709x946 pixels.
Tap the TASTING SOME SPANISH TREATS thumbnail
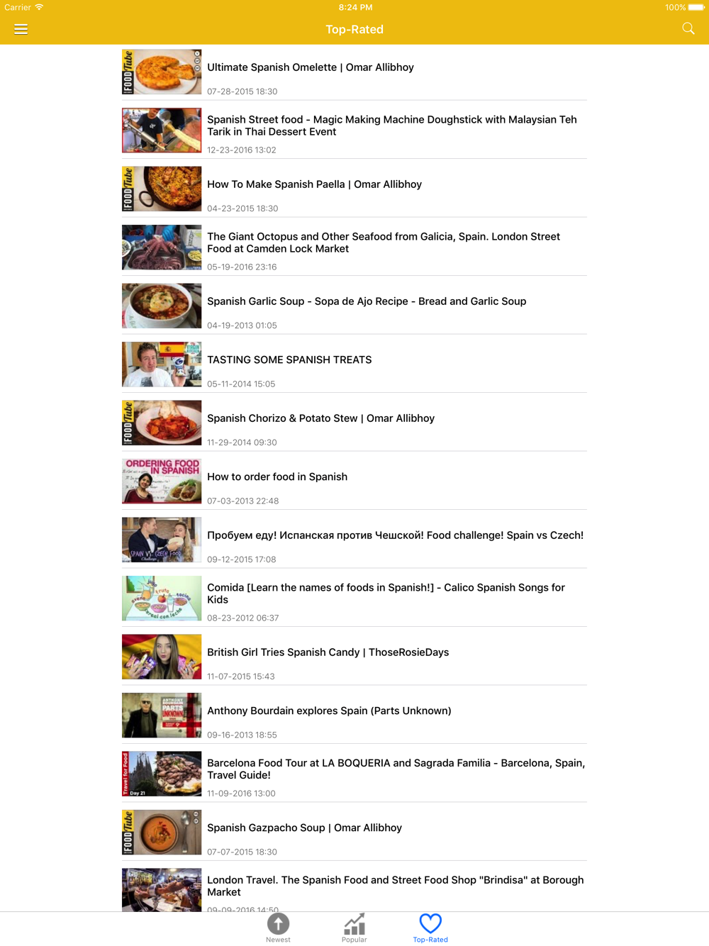162,365
